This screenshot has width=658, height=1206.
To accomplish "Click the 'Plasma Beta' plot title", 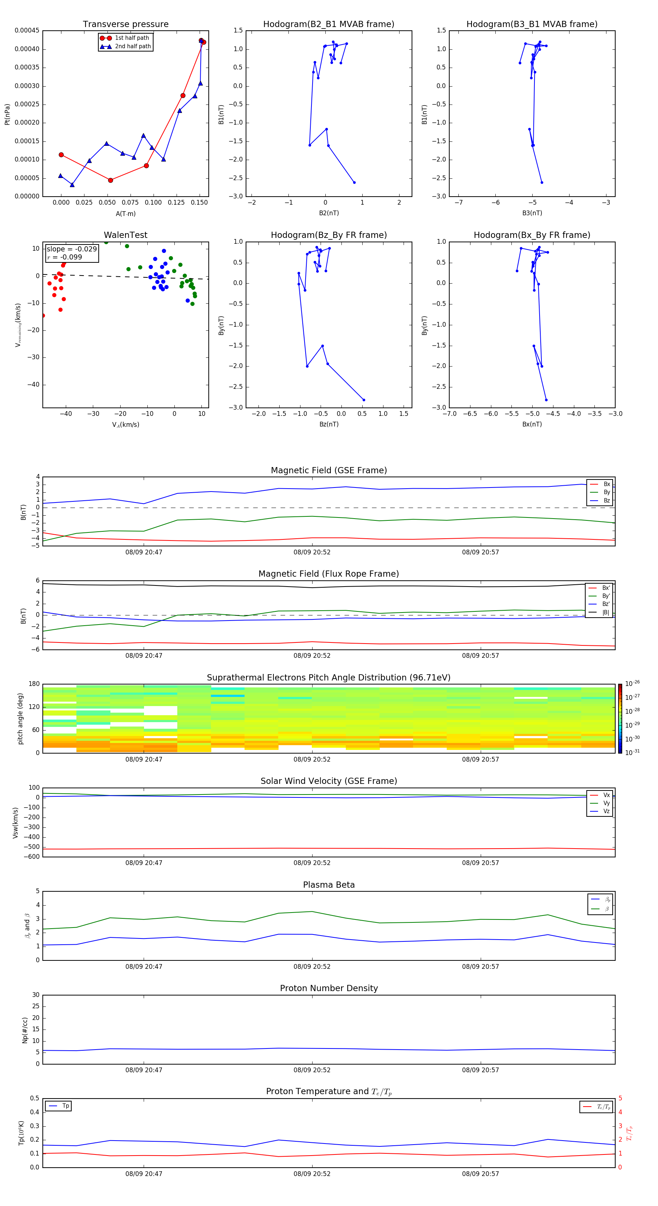I will [x=329, y=885].
